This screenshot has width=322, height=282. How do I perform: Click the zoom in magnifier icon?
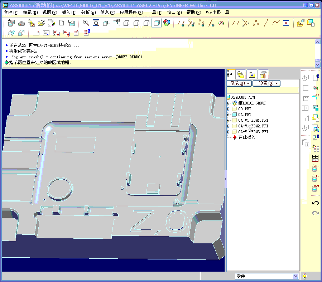coord(86,23)
